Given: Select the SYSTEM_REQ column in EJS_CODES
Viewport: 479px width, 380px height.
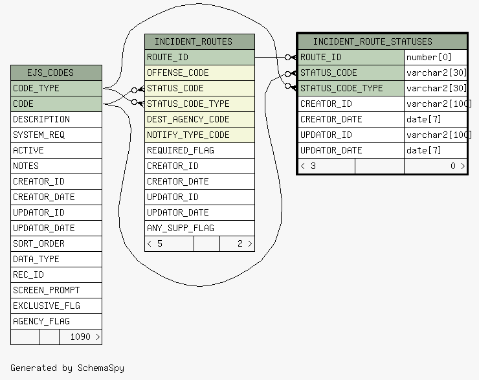Looking at the screenshot, I should [x=56, y=135].
